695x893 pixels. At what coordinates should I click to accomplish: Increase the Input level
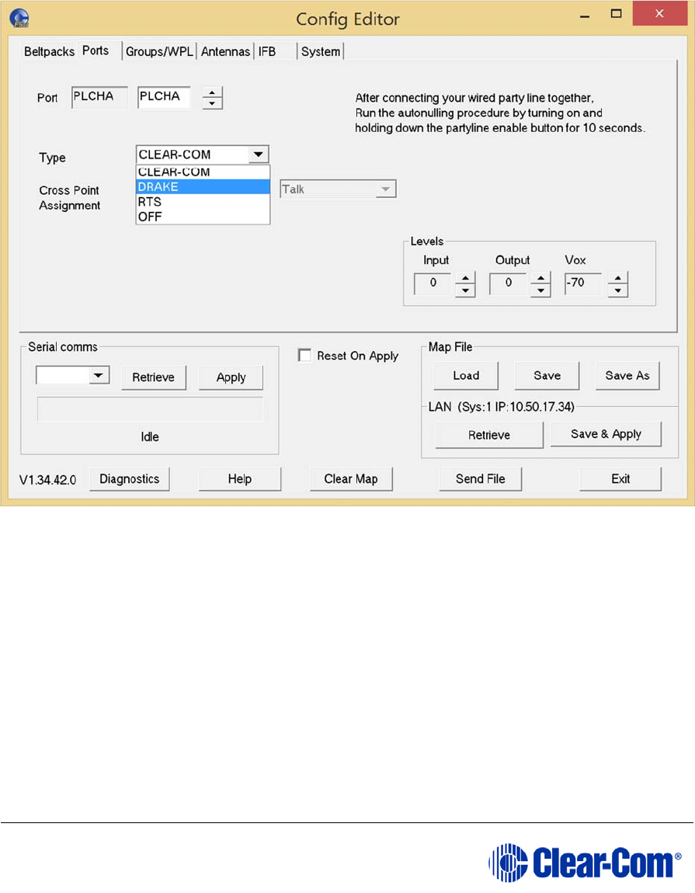pos(465,278)
